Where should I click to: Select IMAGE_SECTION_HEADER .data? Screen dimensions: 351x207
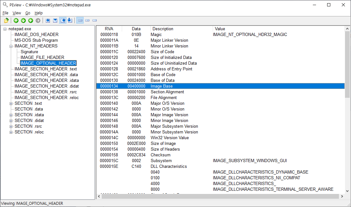point(46,75)
